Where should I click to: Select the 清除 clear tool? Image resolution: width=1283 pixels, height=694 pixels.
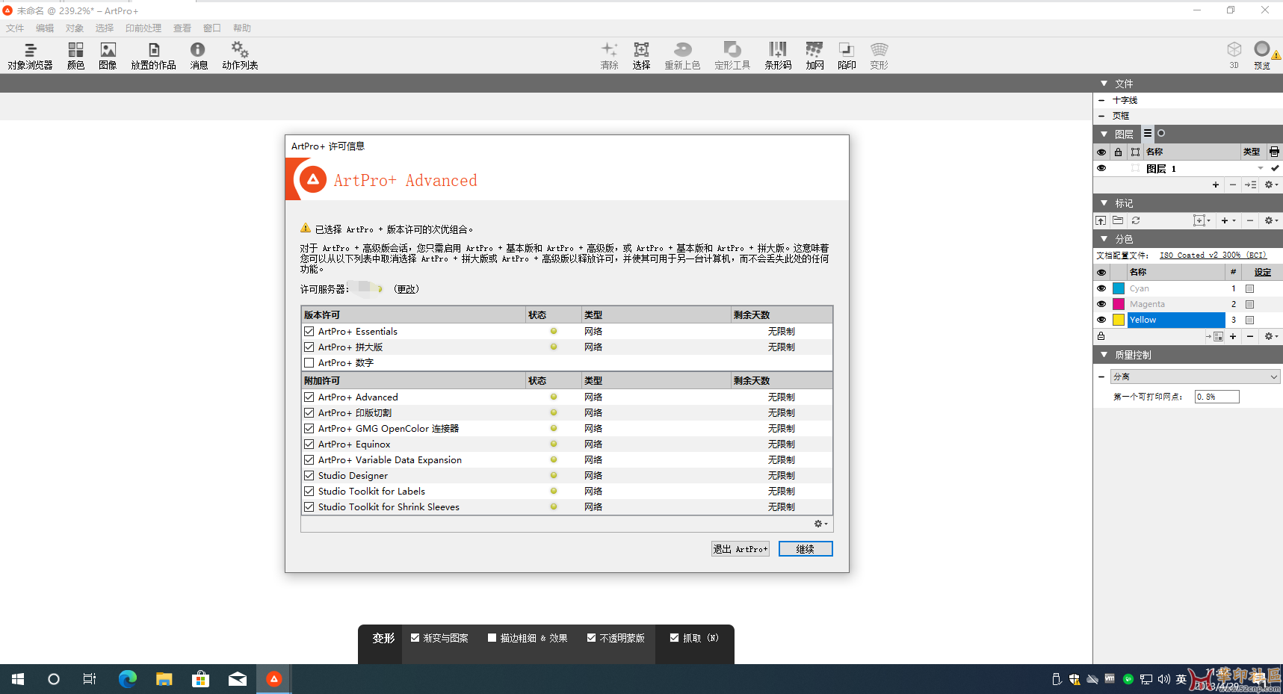click(610, 56)
